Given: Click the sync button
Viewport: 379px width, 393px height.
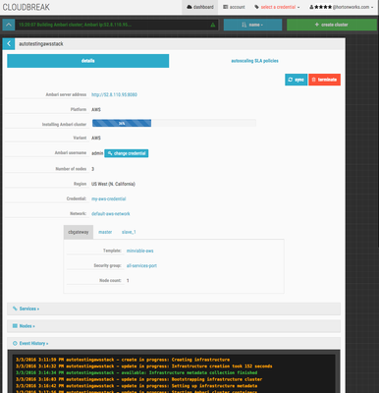Looking at the screenshot, I should (x=297, y=80).
